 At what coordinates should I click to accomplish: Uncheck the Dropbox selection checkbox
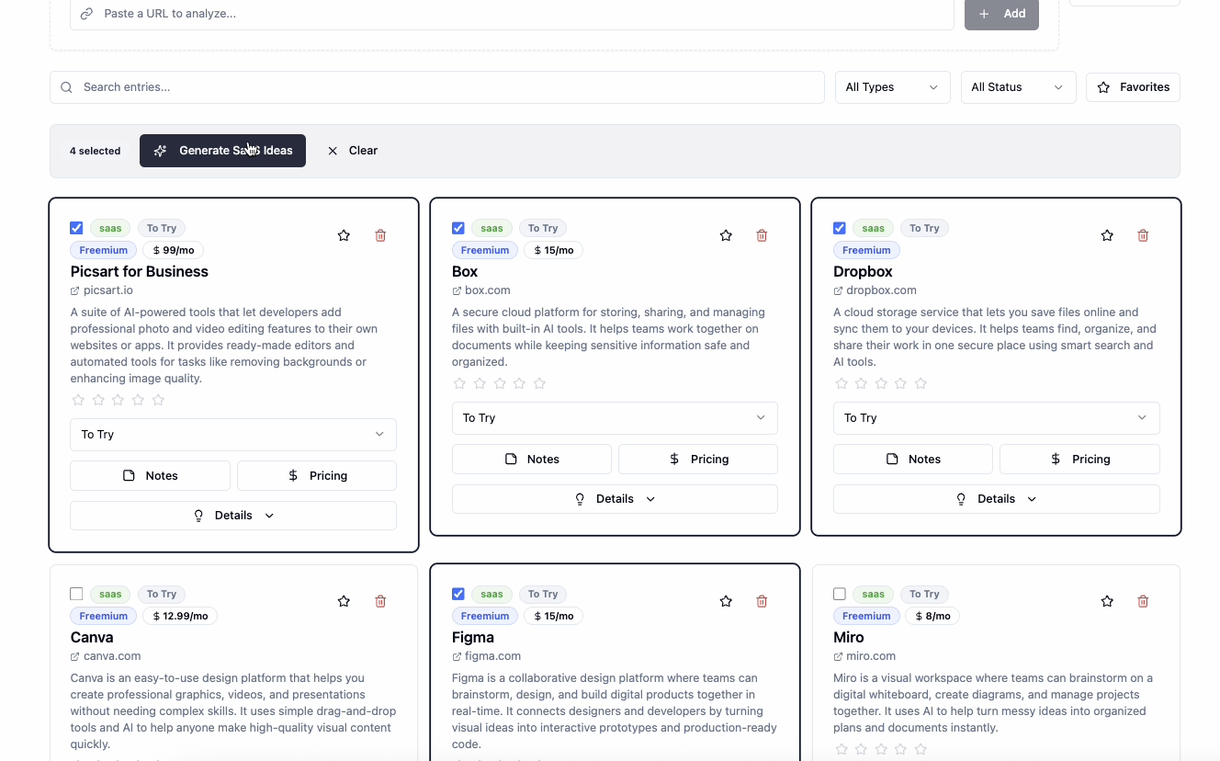(x=840, y=228)
